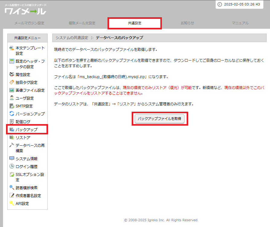
Task: Click the バックアップファイルを取得 button
Action: tap(159, 119)
